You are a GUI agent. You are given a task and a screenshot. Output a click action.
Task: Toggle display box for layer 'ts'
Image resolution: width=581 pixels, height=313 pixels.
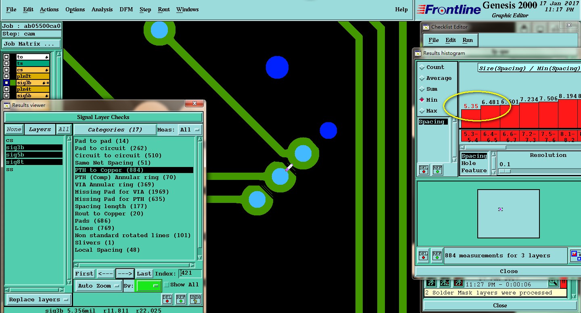[x=6, y=63]
